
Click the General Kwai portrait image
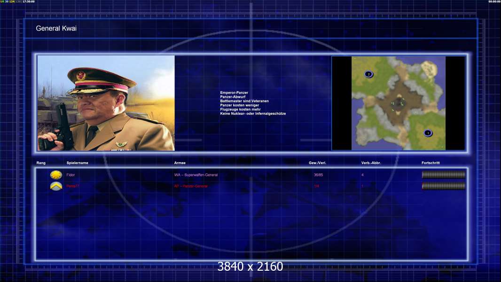[106, 103]
